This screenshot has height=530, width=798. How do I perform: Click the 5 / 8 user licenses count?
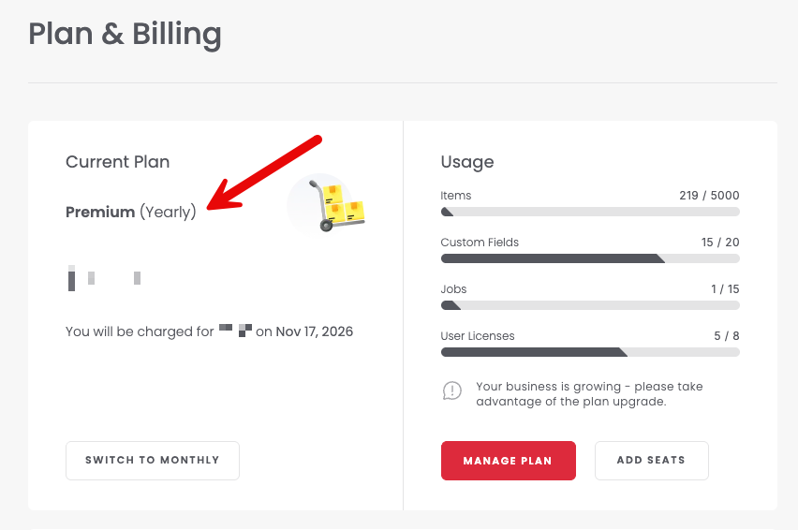[726, 336]
